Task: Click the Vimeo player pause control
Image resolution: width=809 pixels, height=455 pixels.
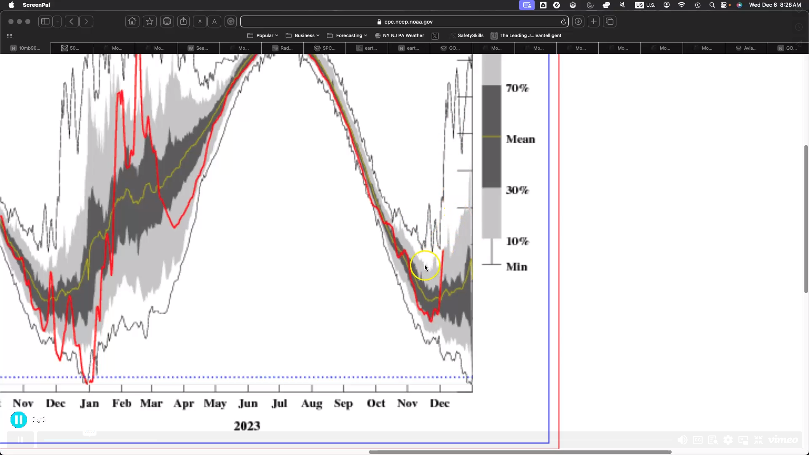Action: click(x=20, y=440)
